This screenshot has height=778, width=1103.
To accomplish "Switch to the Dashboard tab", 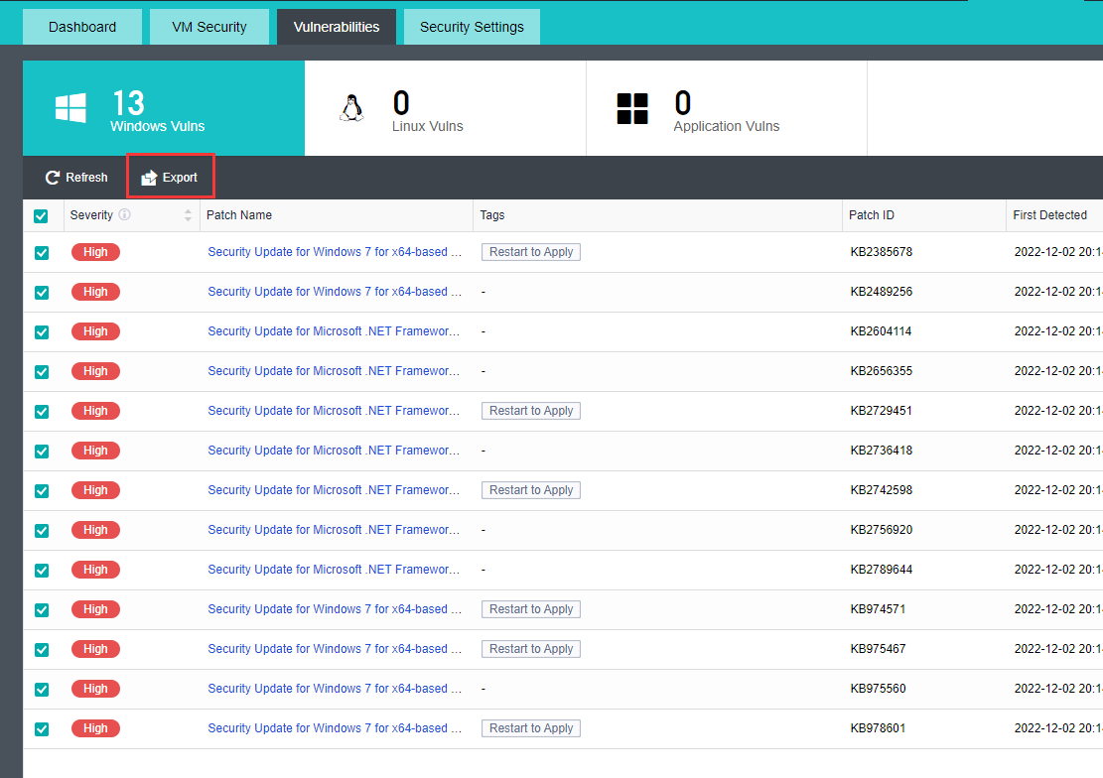I will [82, 27].
